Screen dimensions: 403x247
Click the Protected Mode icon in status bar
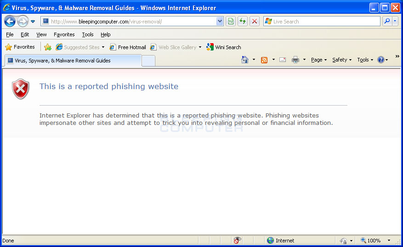pos(343,241)
